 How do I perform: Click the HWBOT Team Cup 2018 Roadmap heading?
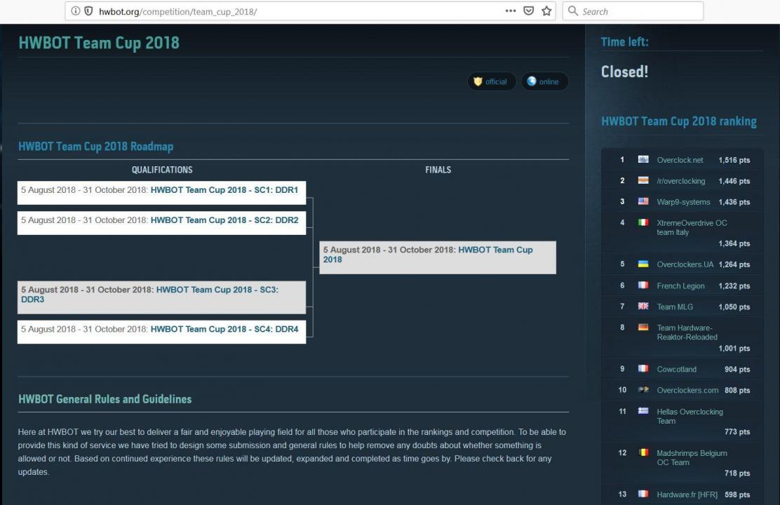[96, 147]
